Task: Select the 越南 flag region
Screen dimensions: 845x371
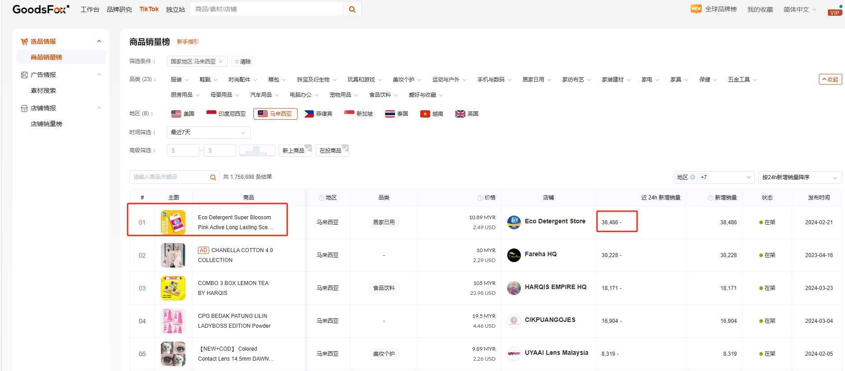Action: tap(432, 114)
